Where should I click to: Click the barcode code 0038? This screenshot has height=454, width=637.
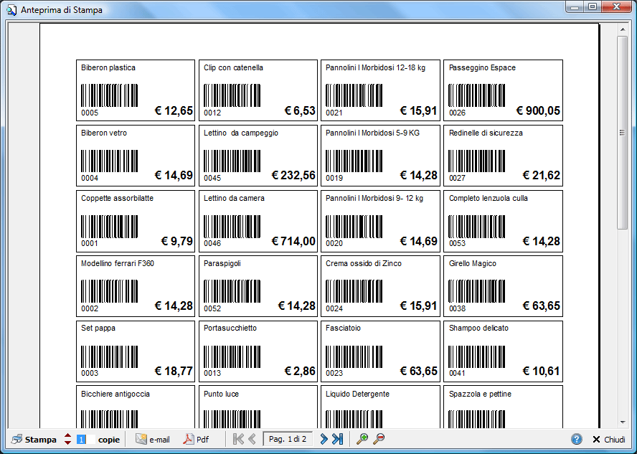[457, 308]
